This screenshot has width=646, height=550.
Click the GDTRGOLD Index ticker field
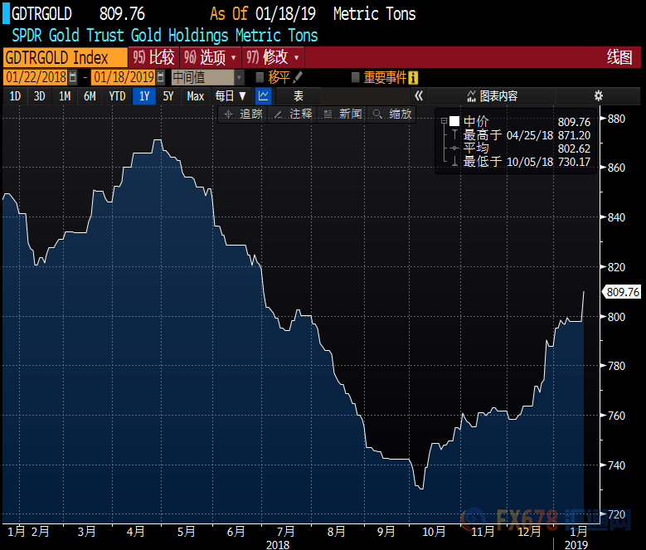[x=65, y=57]
